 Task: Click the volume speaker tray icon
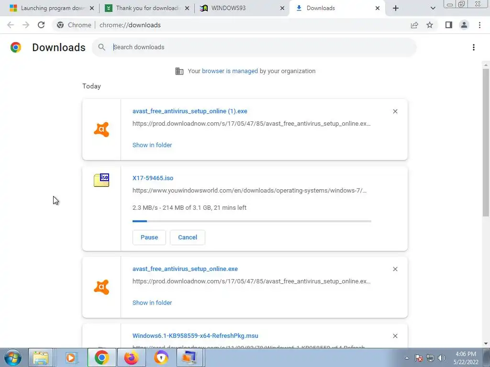tap(442, 358)
